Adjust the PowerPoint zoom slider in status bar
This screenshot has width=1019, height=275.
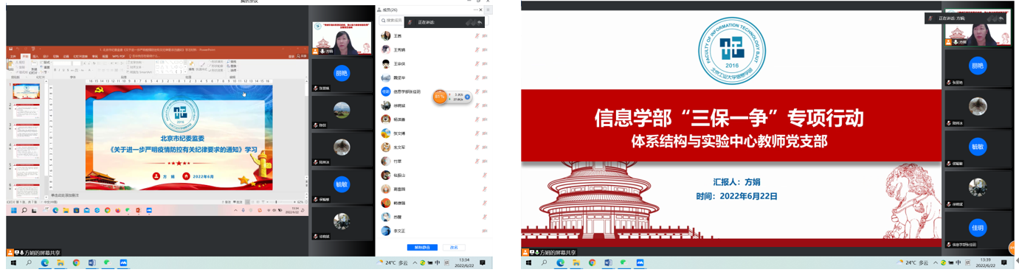point(277,201)
